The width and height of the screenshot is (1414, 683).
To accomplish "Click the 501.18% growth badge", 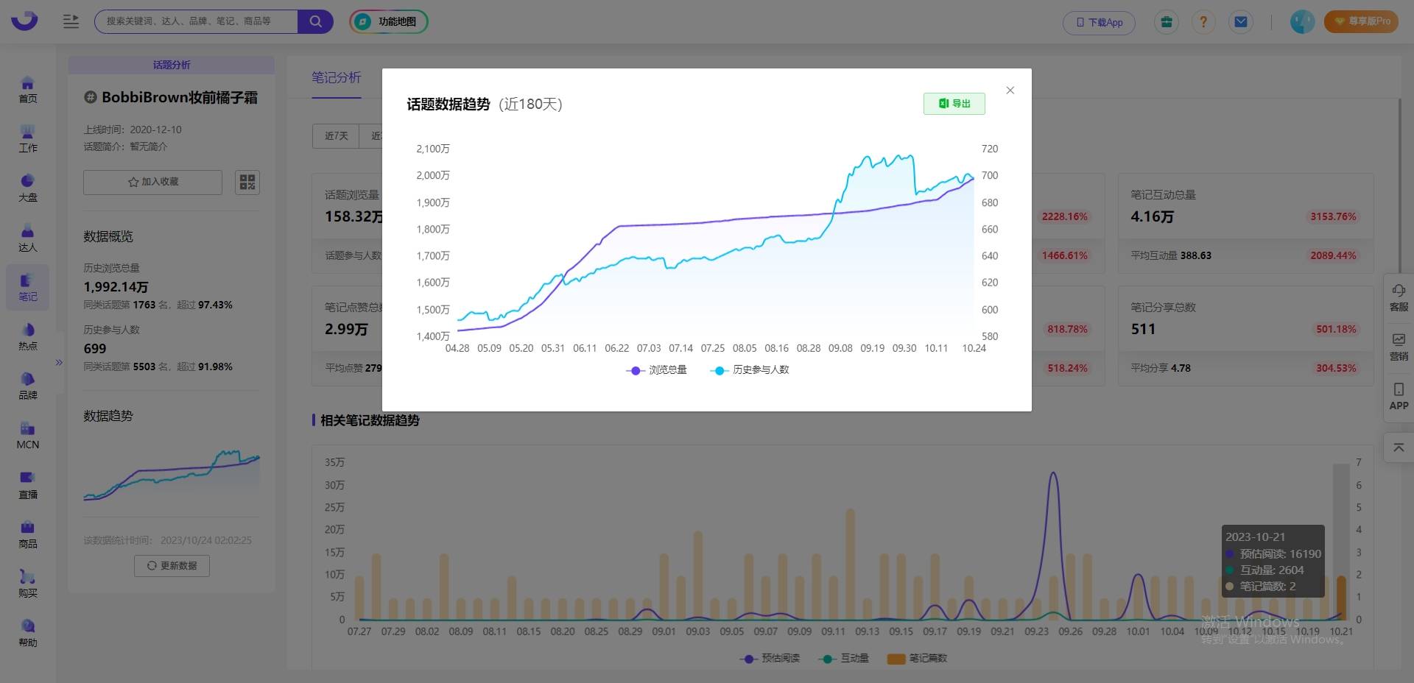I will pyautogui.click(x=1336, y=329).
